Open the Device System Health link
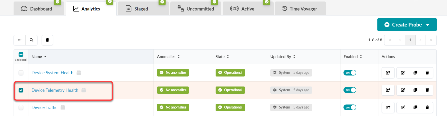The height and width of the screenshot is (116, 447). pos(52,73)
